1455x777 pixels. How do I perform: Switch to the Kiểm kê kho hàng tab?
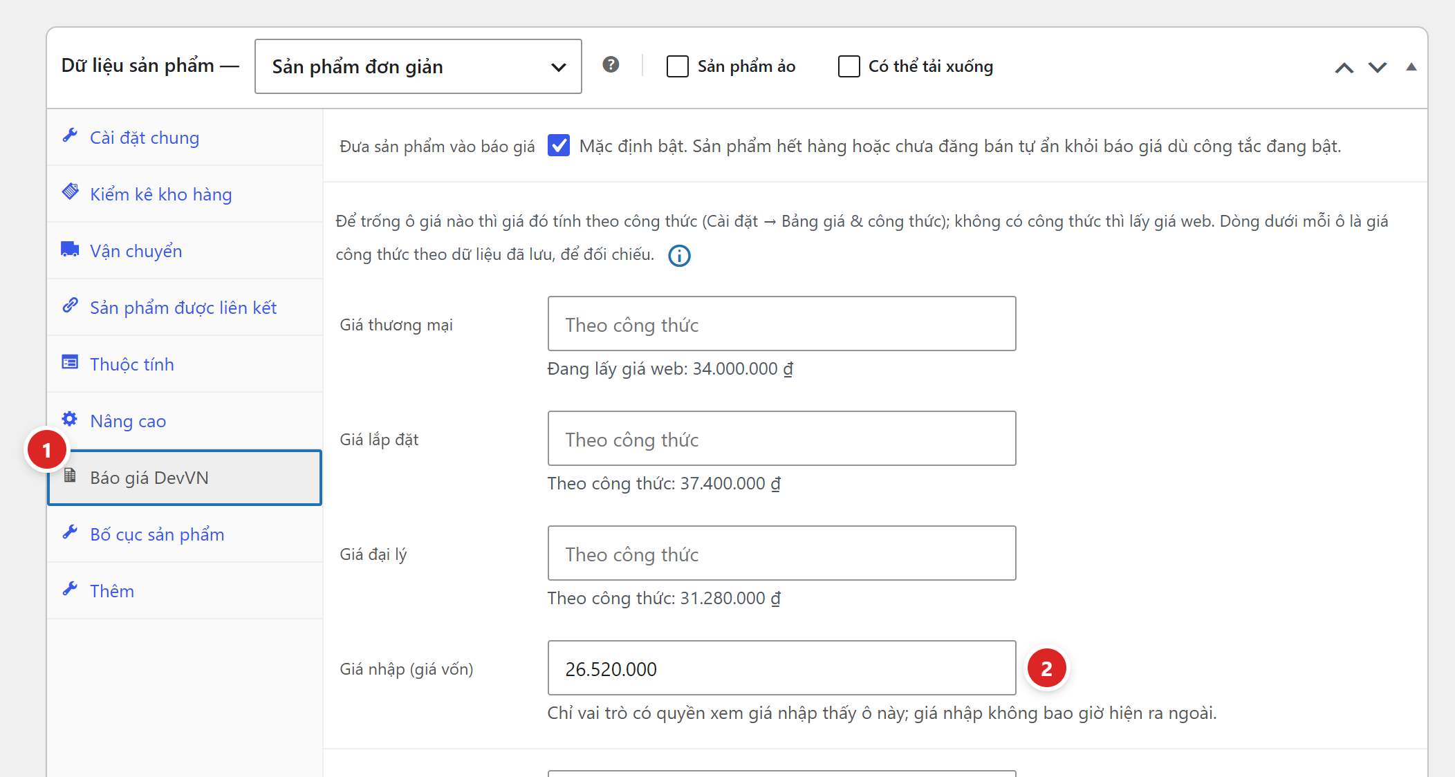(x=185, y=194)
